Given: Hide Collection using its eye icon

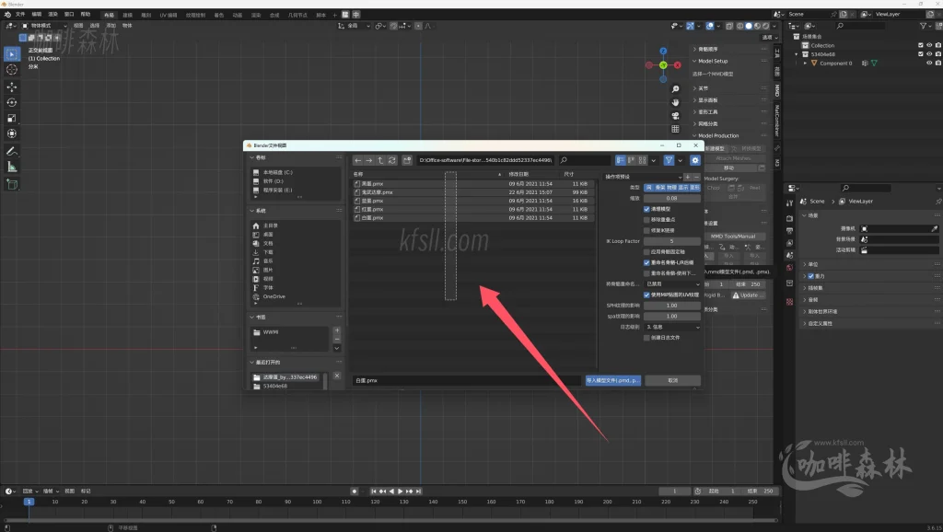Looking at the screenshot, I should (928, 45).
